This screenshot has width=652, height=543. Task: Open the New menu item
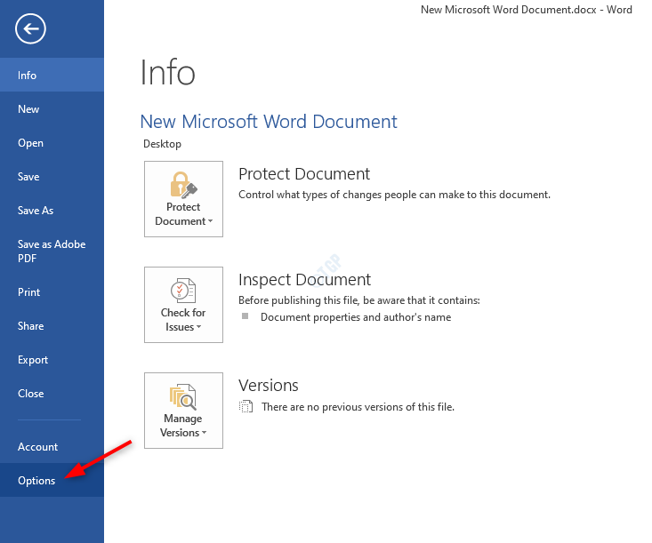[52, 108]
